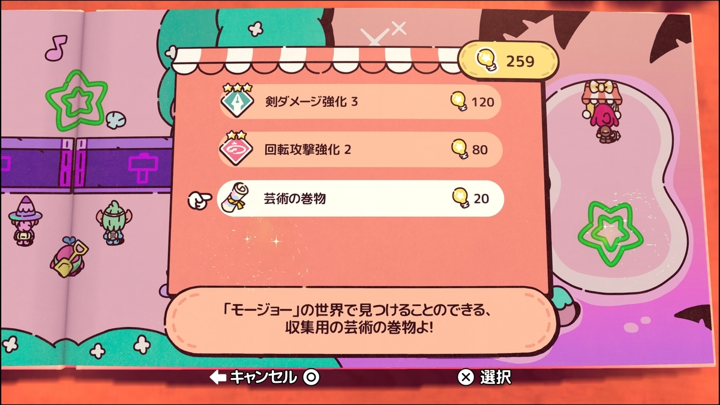The image size is (720, 405).
Task: Click the art scroll item icon
Action: pos(235,198)
